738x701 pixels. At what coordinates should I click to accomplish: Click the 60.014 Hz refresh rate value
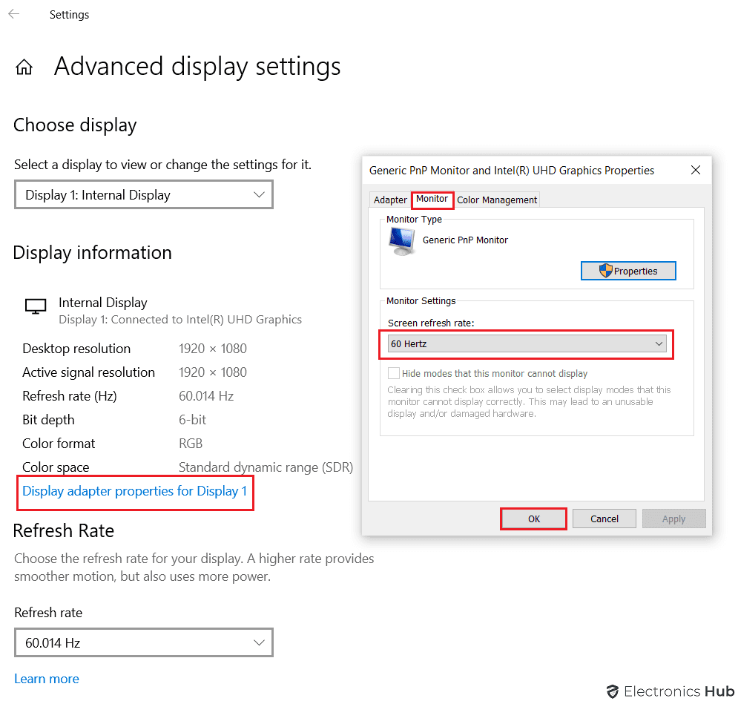206,396
